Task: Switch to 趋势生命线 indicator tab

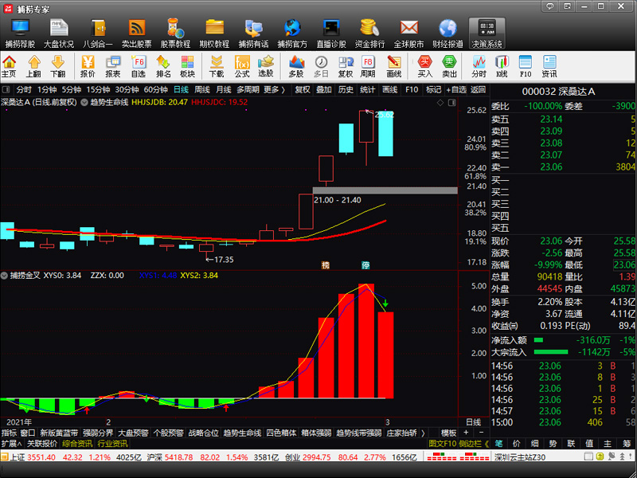Action: point(242,433)
